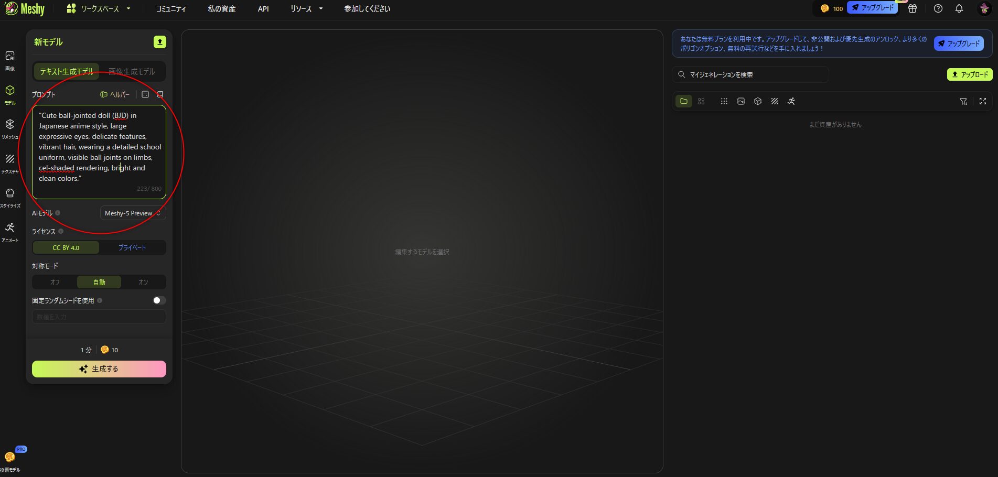Viewport: 998px width, 477px height.
Task: Expand the リソース dropdown menu
Action: coord(306,8)
